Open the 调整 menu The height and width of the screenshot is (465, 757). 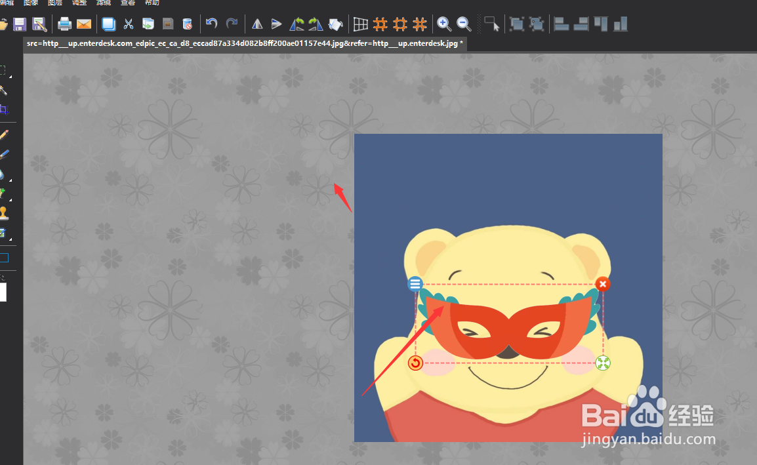[x=79, y=3]
